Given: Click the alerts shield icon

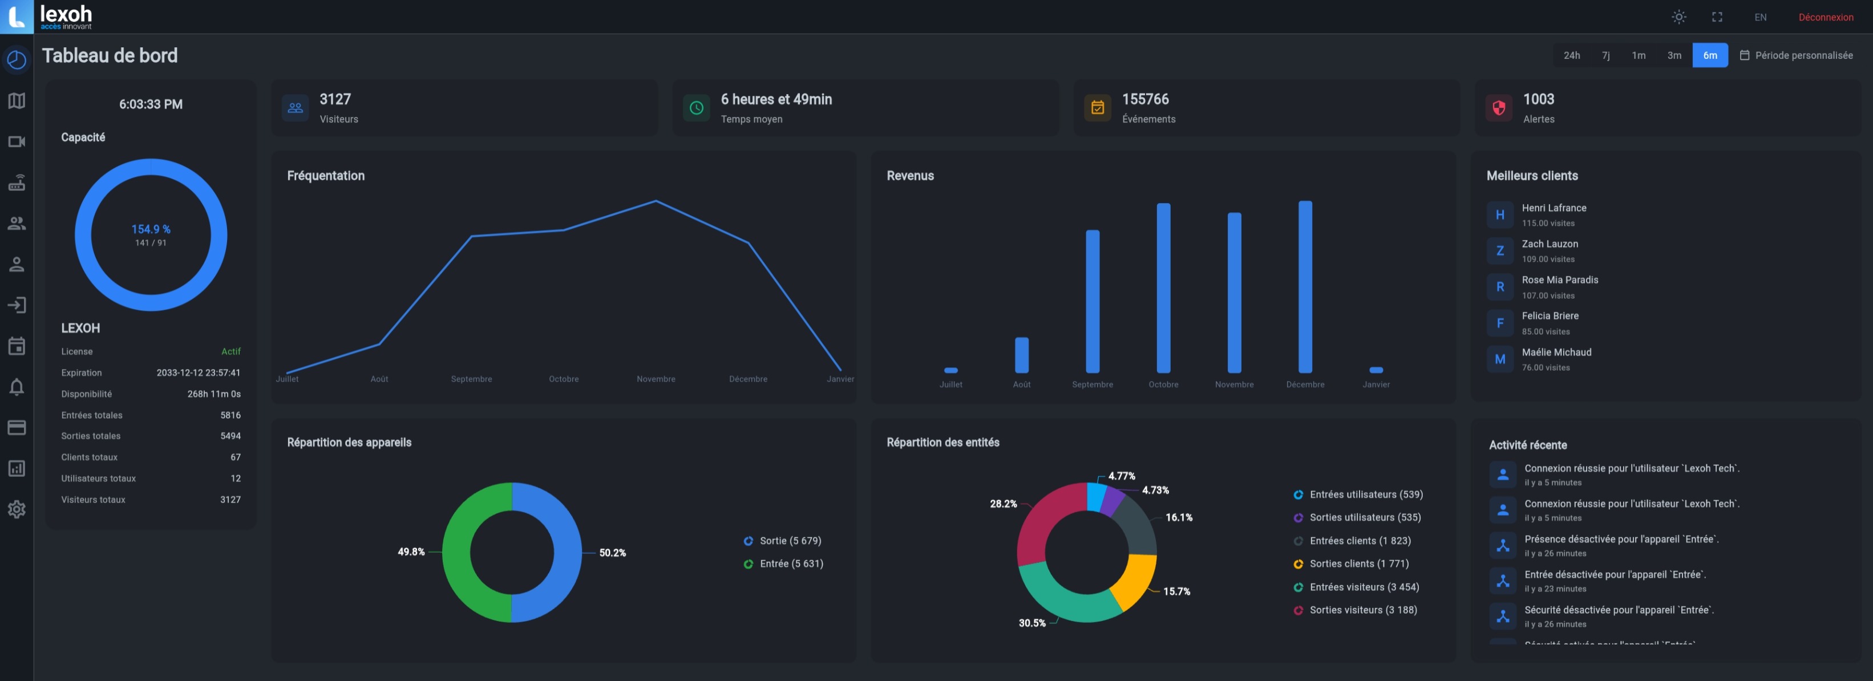Looking at the screenshot, I should point(1499,108).
